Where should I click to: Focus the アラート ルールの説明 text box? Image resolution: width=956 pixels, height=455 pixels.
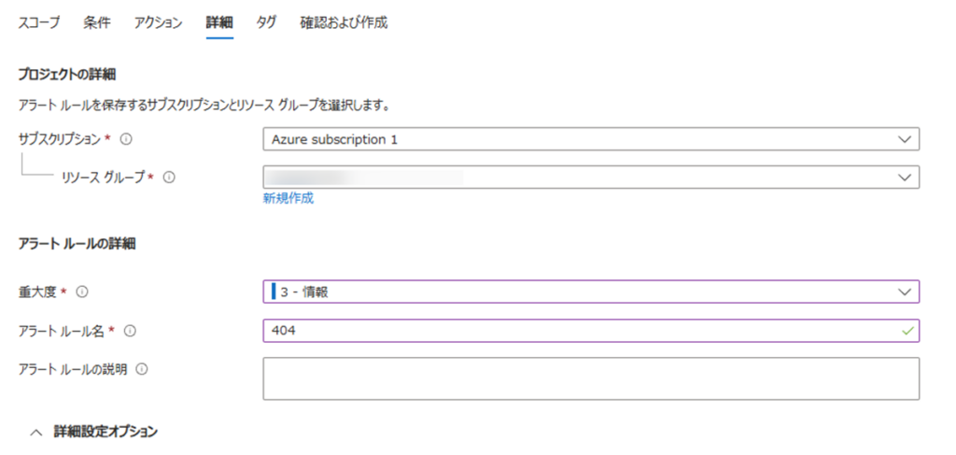pyautogui.click(x=591, y=377)
